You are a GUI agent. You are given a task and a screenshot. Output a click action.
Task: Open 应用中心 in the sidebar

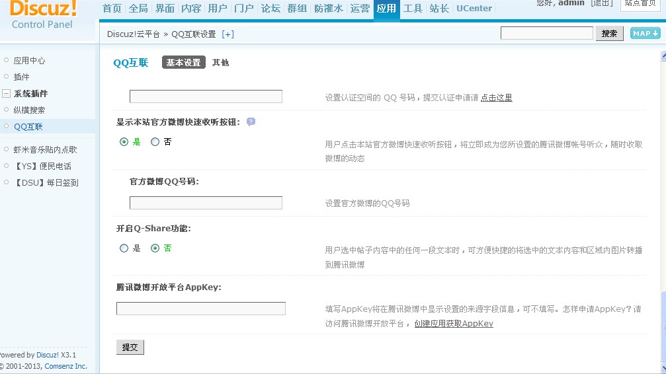29,60
